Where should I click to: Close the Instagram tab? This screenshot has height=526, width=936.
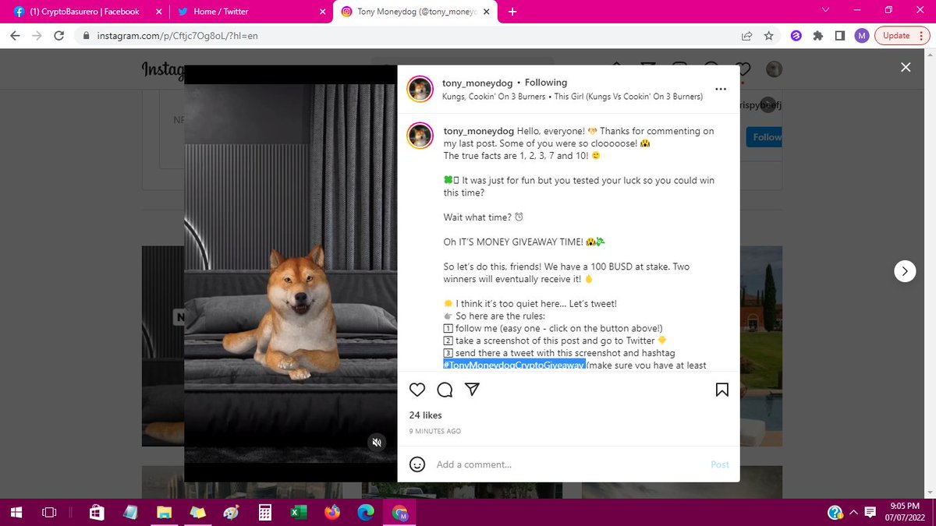click(x=485, y=12)
